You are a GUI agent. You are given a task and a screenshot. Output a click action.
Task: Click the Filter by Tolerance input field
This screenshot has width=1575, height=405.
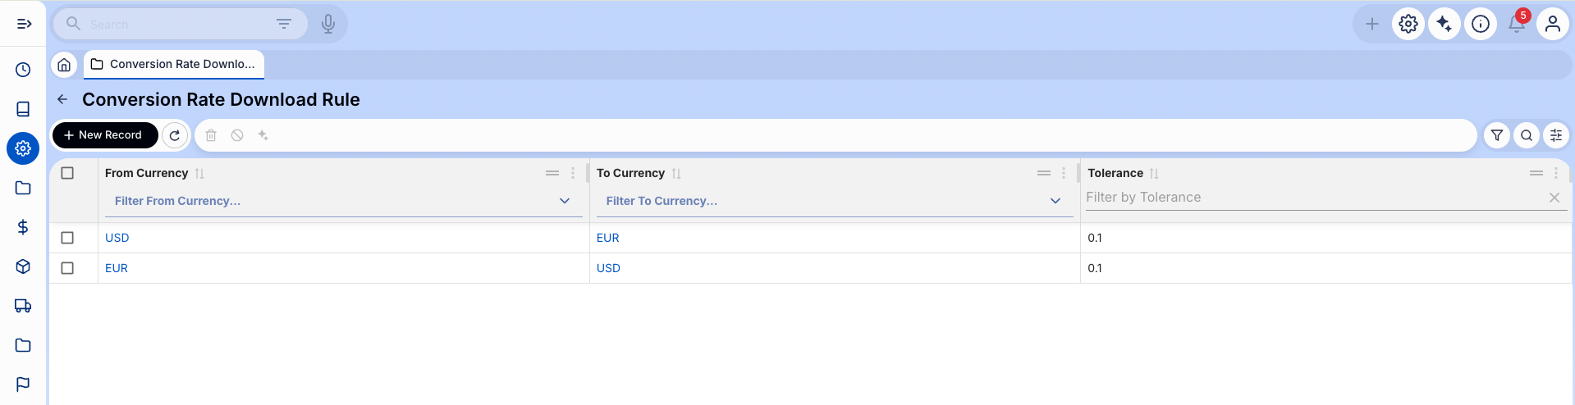click(1313, 198)
